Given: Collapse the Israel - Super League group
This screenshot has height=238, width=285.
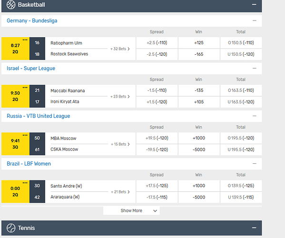Looking at the screenshot, I should 255,69.
